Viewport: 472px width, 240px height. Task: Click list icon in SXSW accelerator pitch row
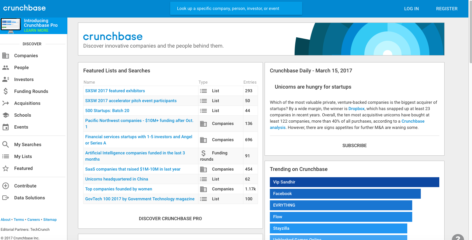(x=204, y=101)
